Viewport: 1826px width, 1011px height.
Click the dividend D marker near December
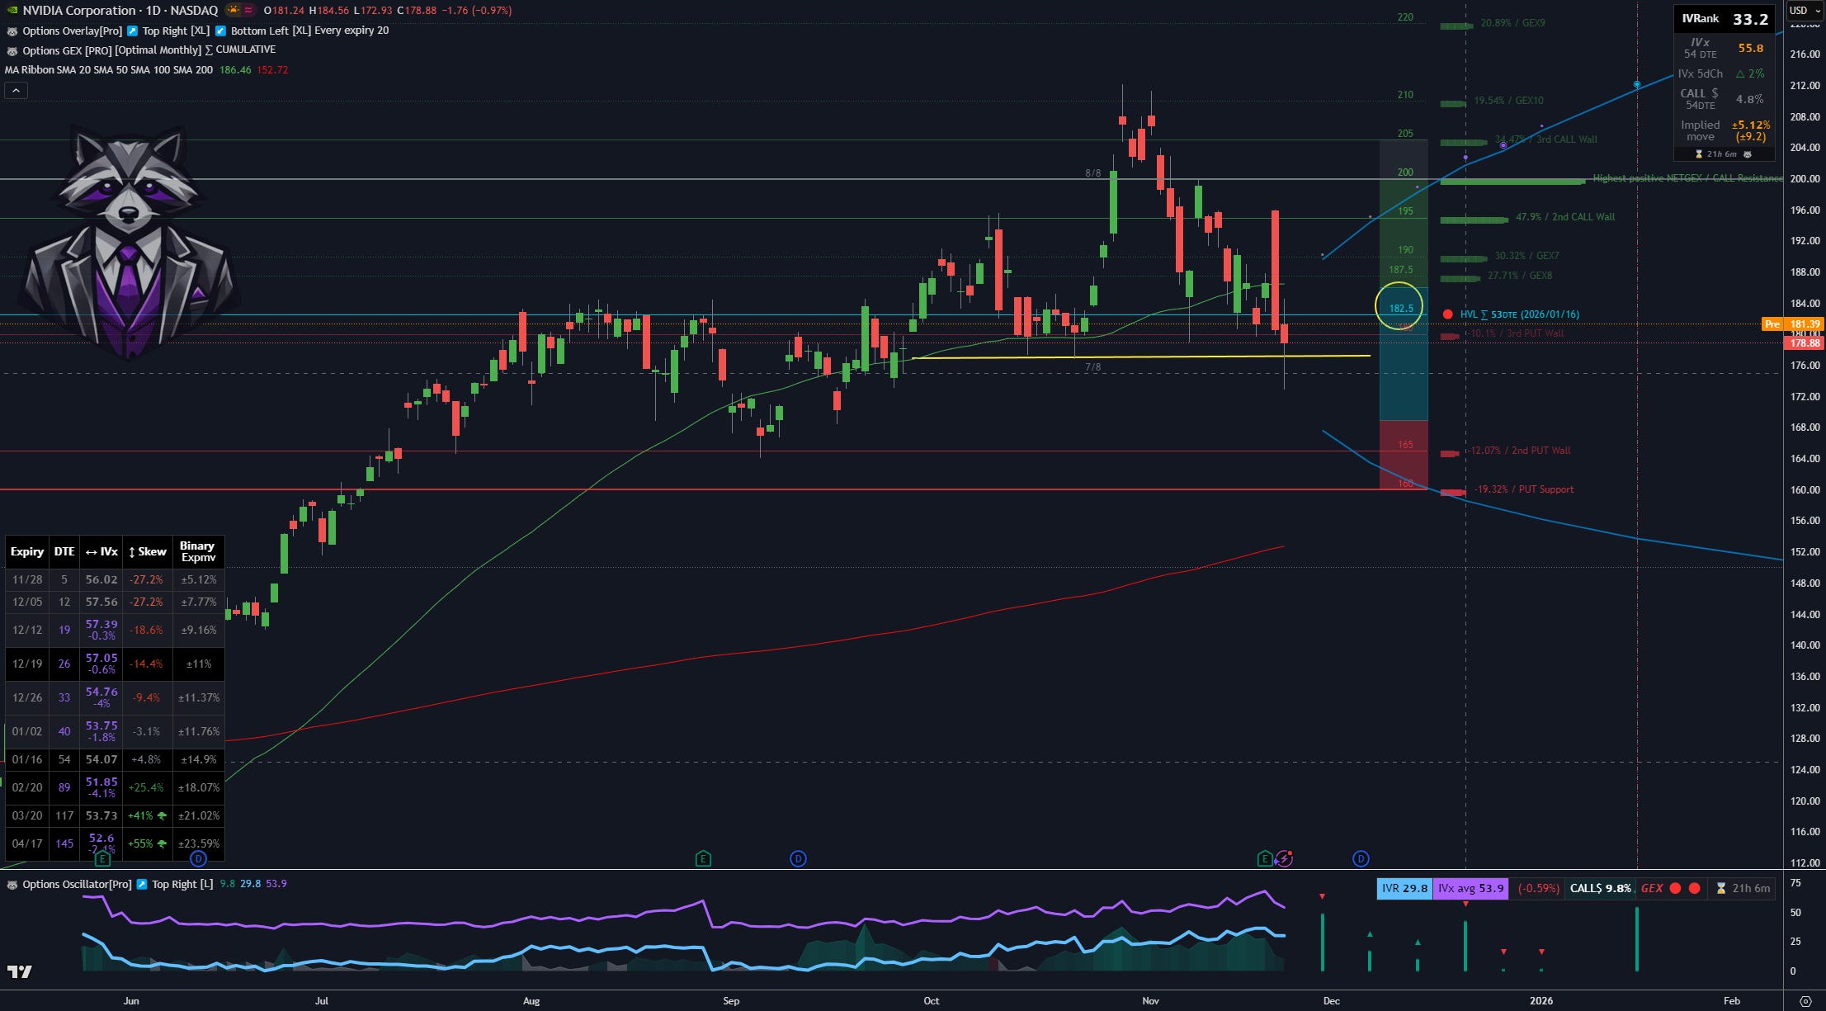pos(1361,859)
